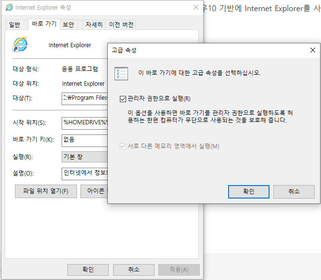321x280 pixels.
Task: Click the 대상 형식 value 응용 프로그램
Action: tap(80, 69)
